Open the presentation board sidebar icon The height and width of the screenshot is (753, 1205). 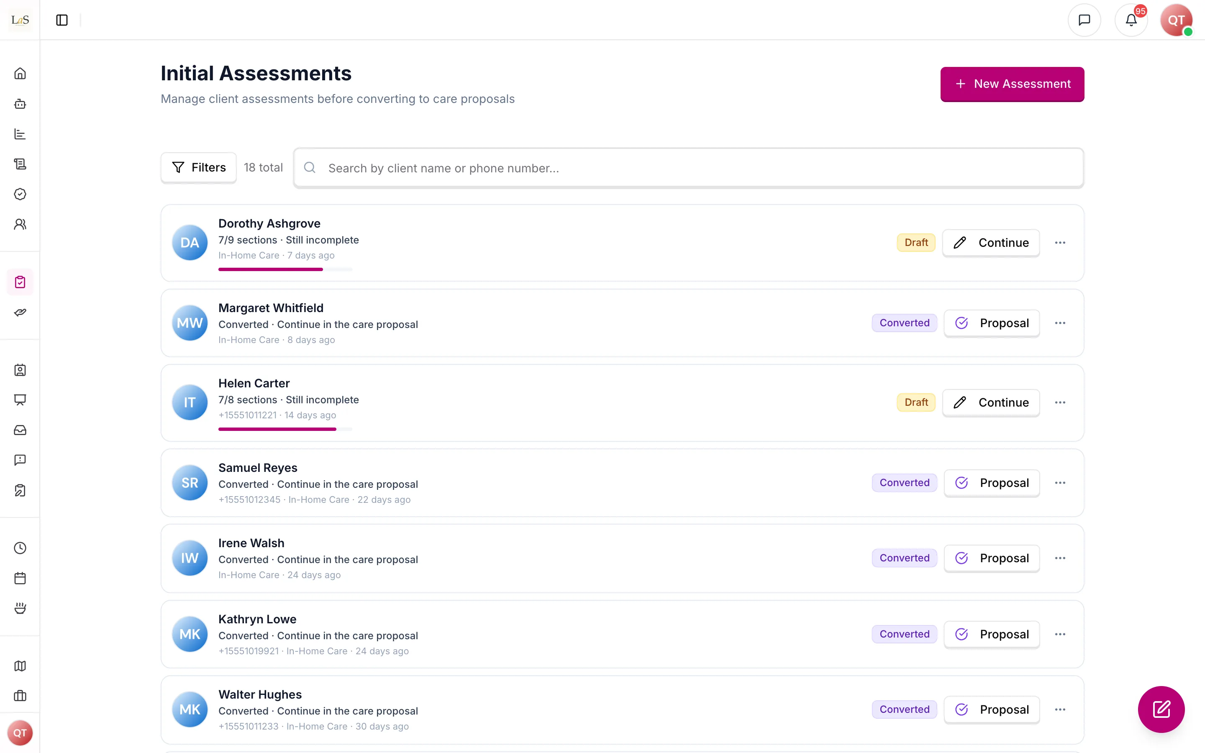[20, 400]
